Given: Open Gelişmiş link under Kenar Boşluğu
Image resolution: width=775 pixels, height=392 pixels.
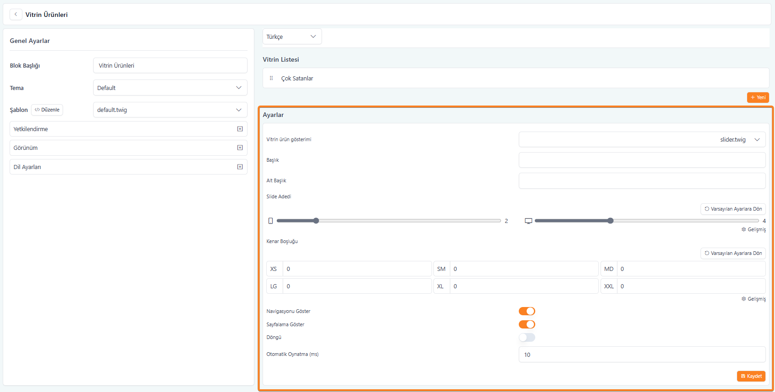Looking at the screenshot, I should (x=754, y=299).
